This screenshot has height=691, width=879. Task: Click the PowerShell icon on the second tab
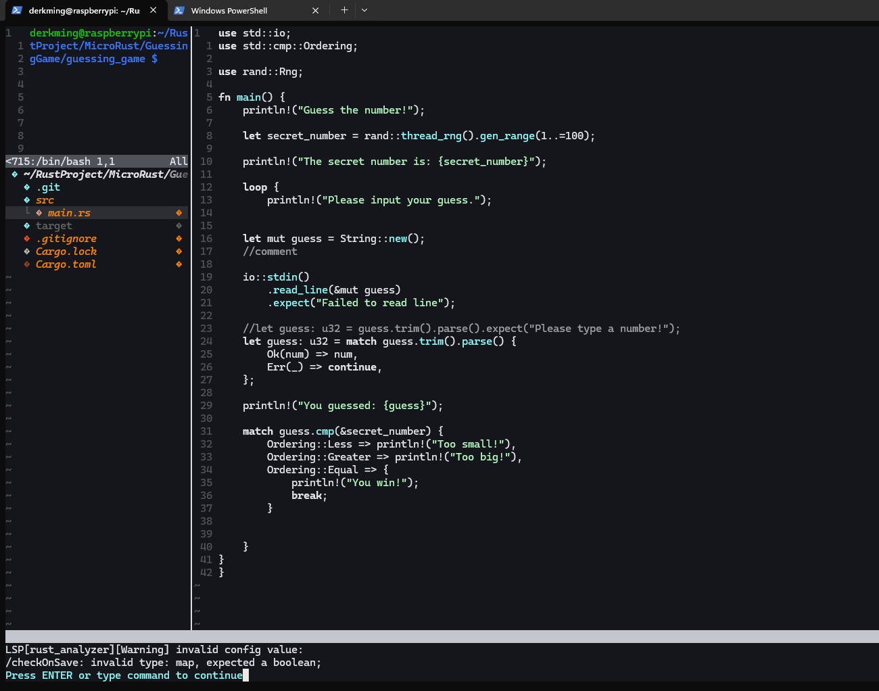click(x=179, y=10)
